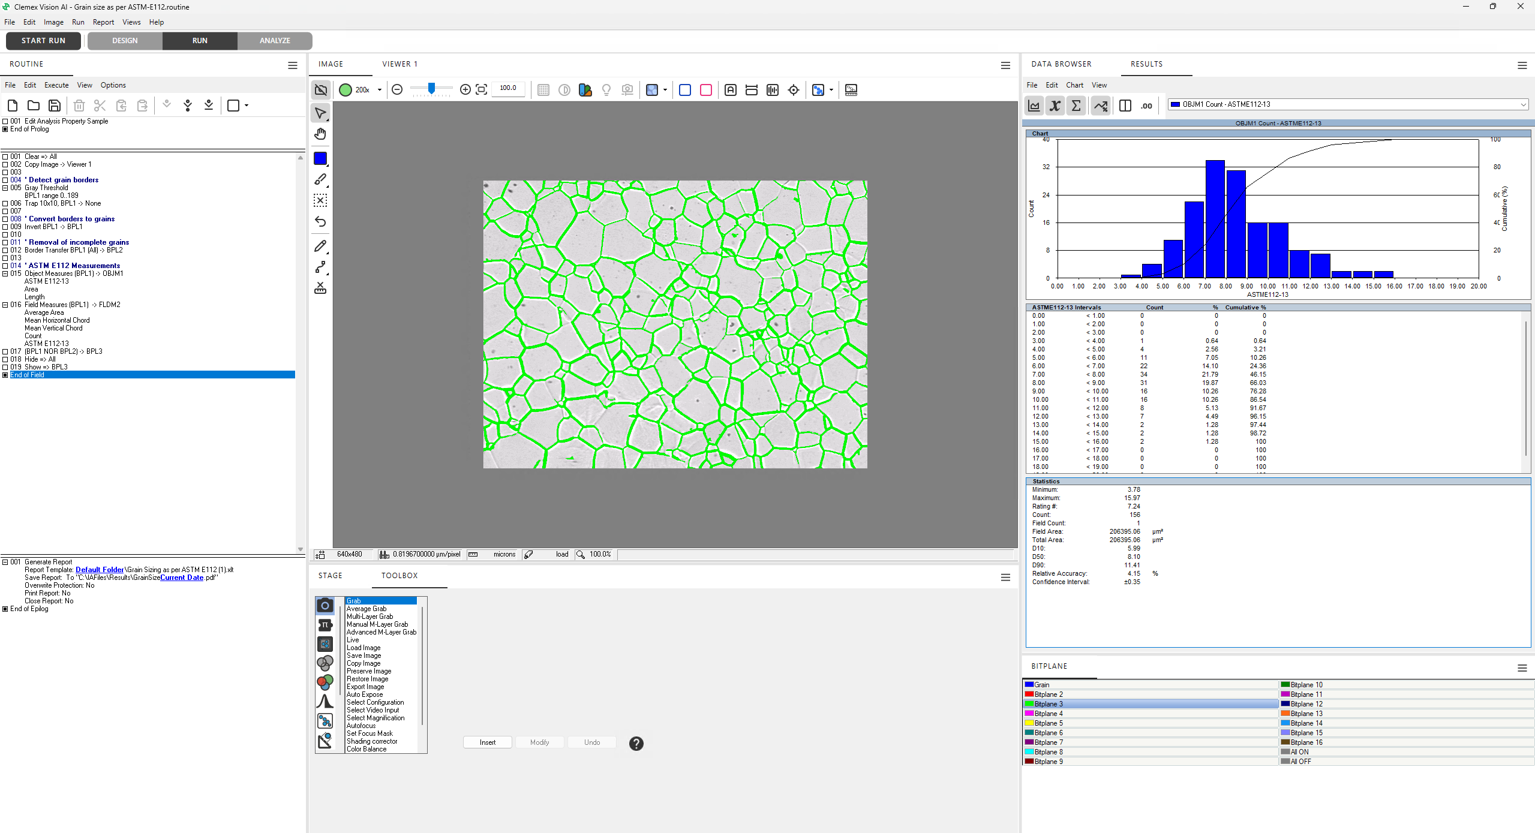Switch to the DATA BROWSER tab

1061,64
